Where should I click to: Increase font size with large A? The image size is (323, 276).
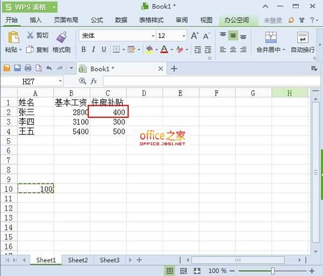195,36
